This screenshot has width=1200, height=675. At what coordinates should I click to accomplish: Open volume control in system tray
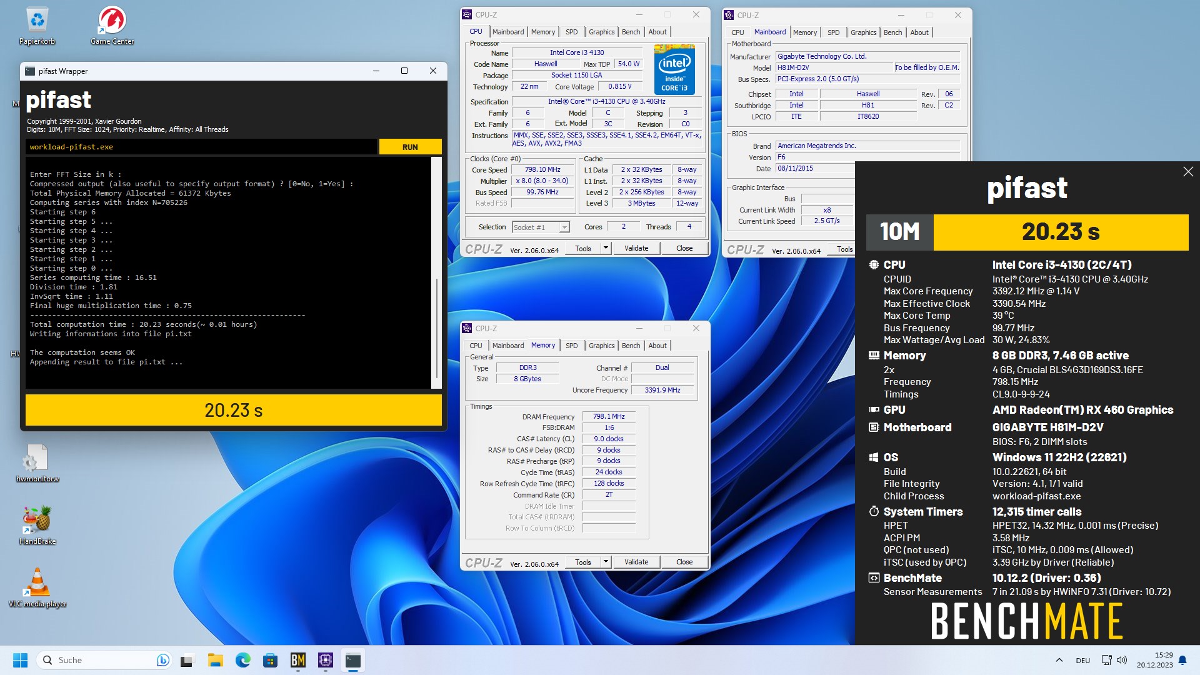[1122, 660]
